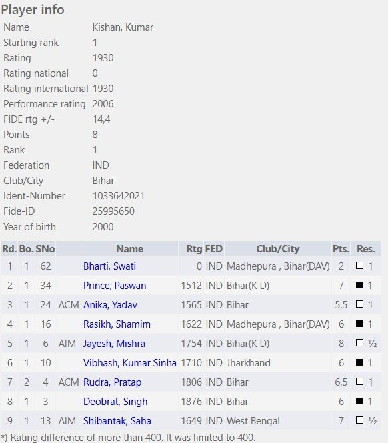The height and width of the screenshot is (443, 388).
Task: Click white piece icon in round 3
Action: tap(359, 304)
